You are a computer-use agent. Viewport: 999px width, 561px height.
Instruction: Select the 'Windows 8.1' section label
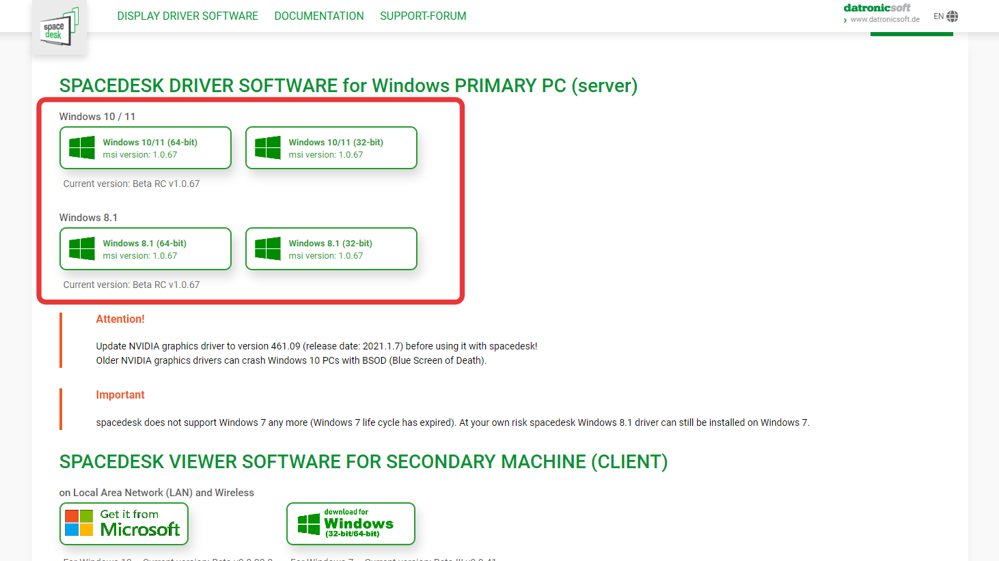click(x=88, y=218)
